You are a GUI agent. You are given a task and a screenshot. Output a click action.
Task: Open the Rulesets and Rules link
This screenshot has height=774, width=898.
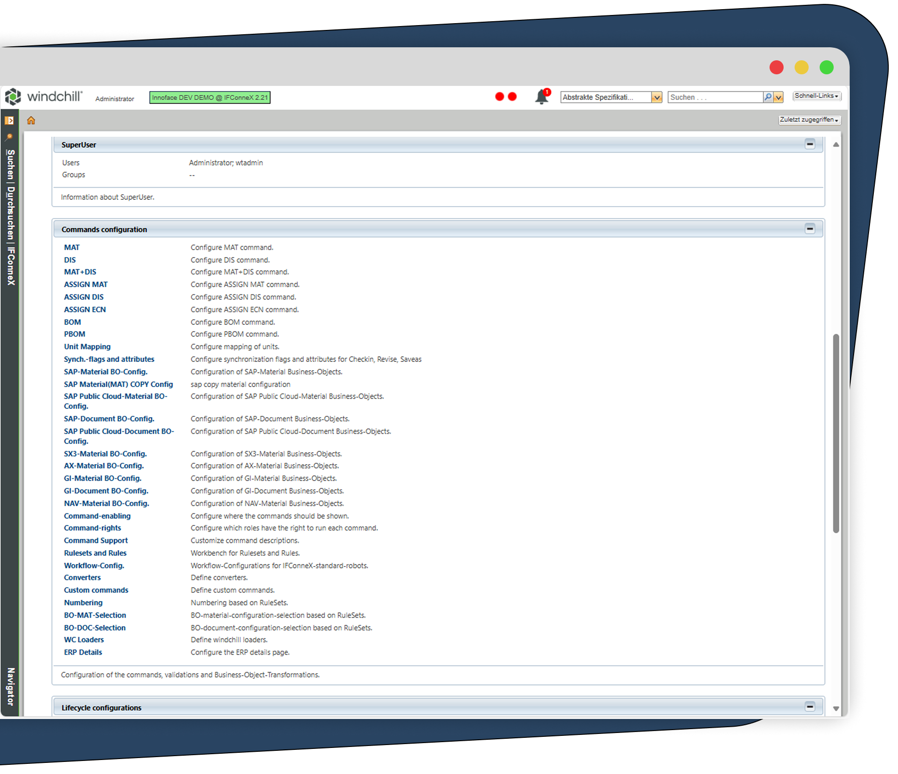(95, 553)
